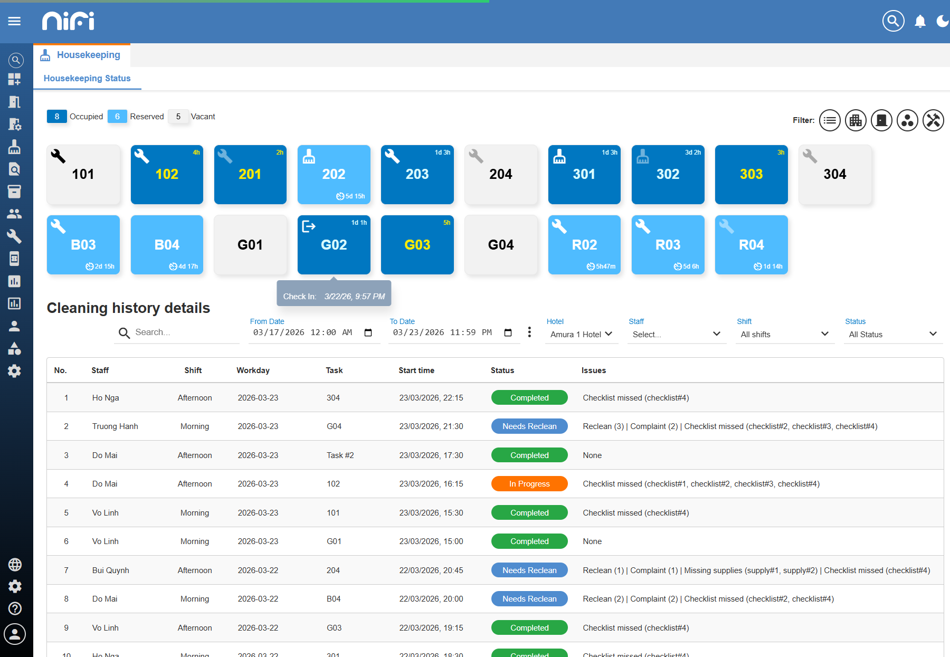Screen dimensions: 950x657
Task: Open sidebar housekeeping broom icon
Action: tap(15, 147)
